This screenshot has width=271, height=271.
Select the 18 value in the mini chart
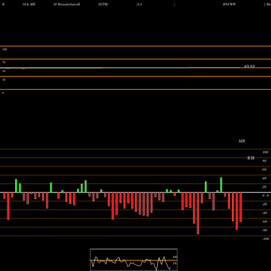point(175,263)
